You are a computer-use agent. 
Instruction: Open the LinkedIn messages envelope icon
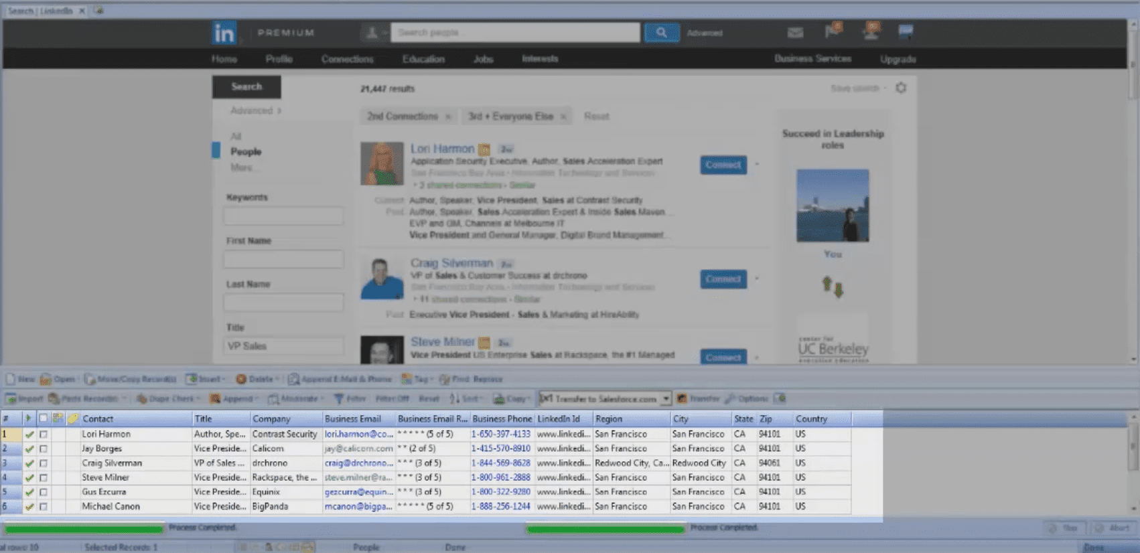point(795,32)
